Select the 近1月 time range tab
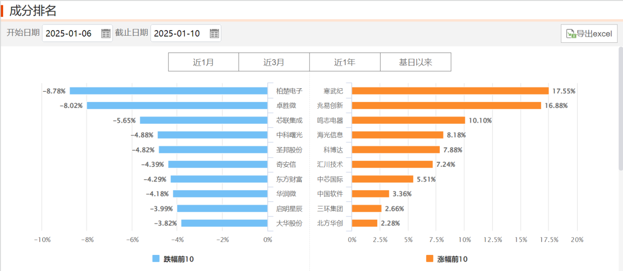 [x=203, y=62]
